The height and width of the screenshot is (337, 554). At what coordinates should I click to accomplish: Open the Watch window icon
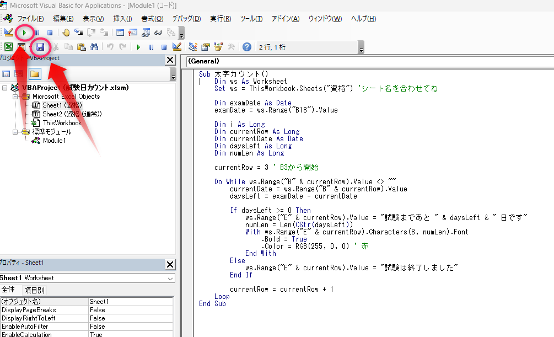click(x=146, y=33)
